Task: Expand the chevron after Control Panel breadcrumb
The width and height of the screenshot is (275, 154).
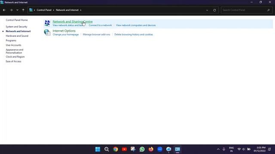Action: [54, 10]
